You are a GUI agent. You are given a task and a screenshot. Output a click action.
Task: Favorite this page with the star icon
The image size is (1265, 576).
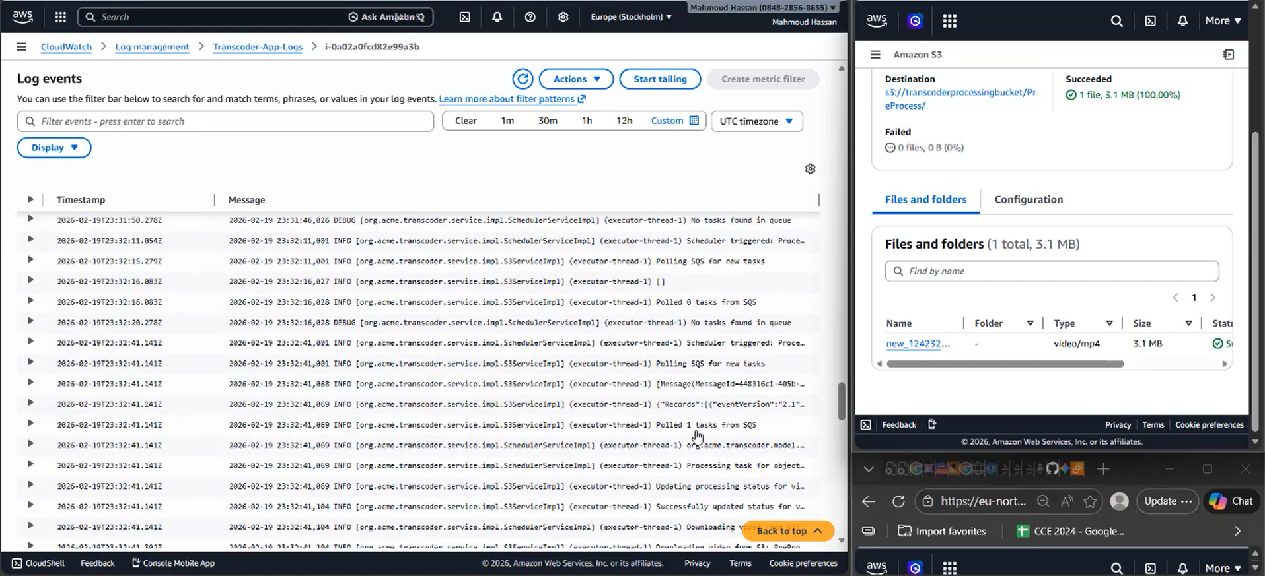[x=1090, y=501]
